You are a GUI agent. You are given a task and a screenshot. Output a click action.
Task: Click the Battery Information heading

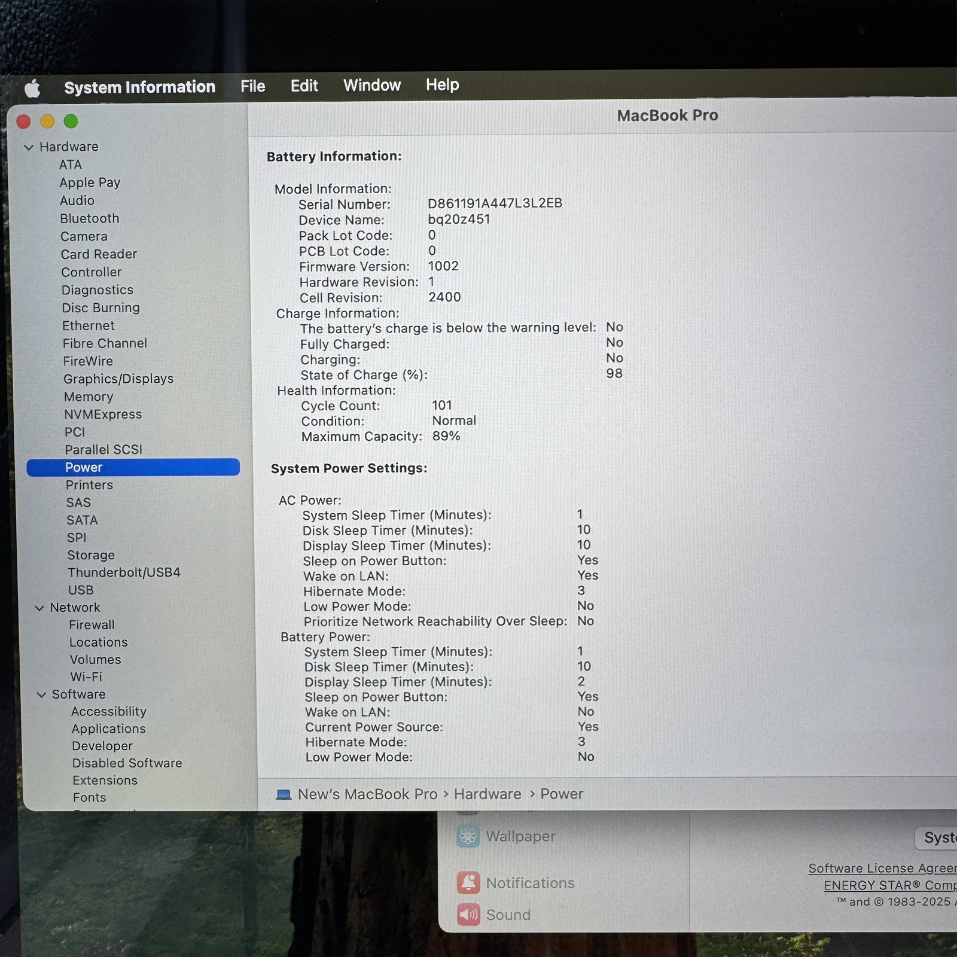(334, 157)
